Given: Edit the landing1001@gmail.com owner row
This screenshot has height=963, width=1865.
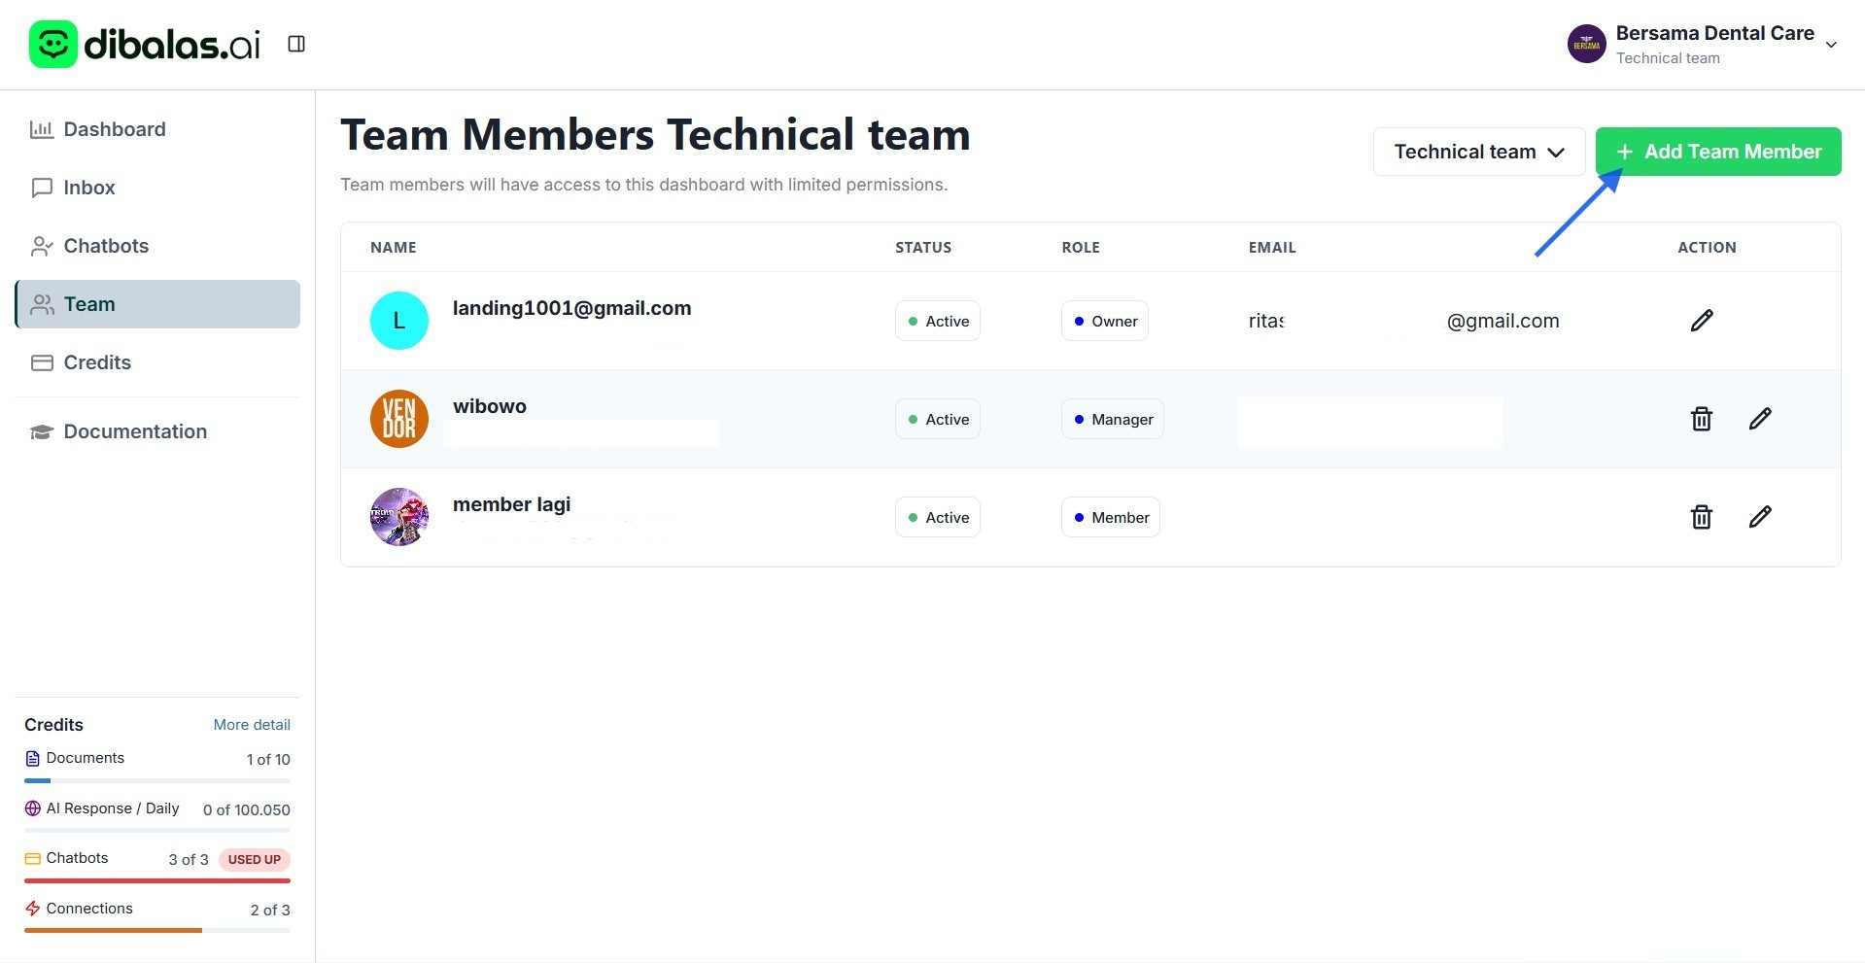Looking at the screenshot, I should point(1701,321).
